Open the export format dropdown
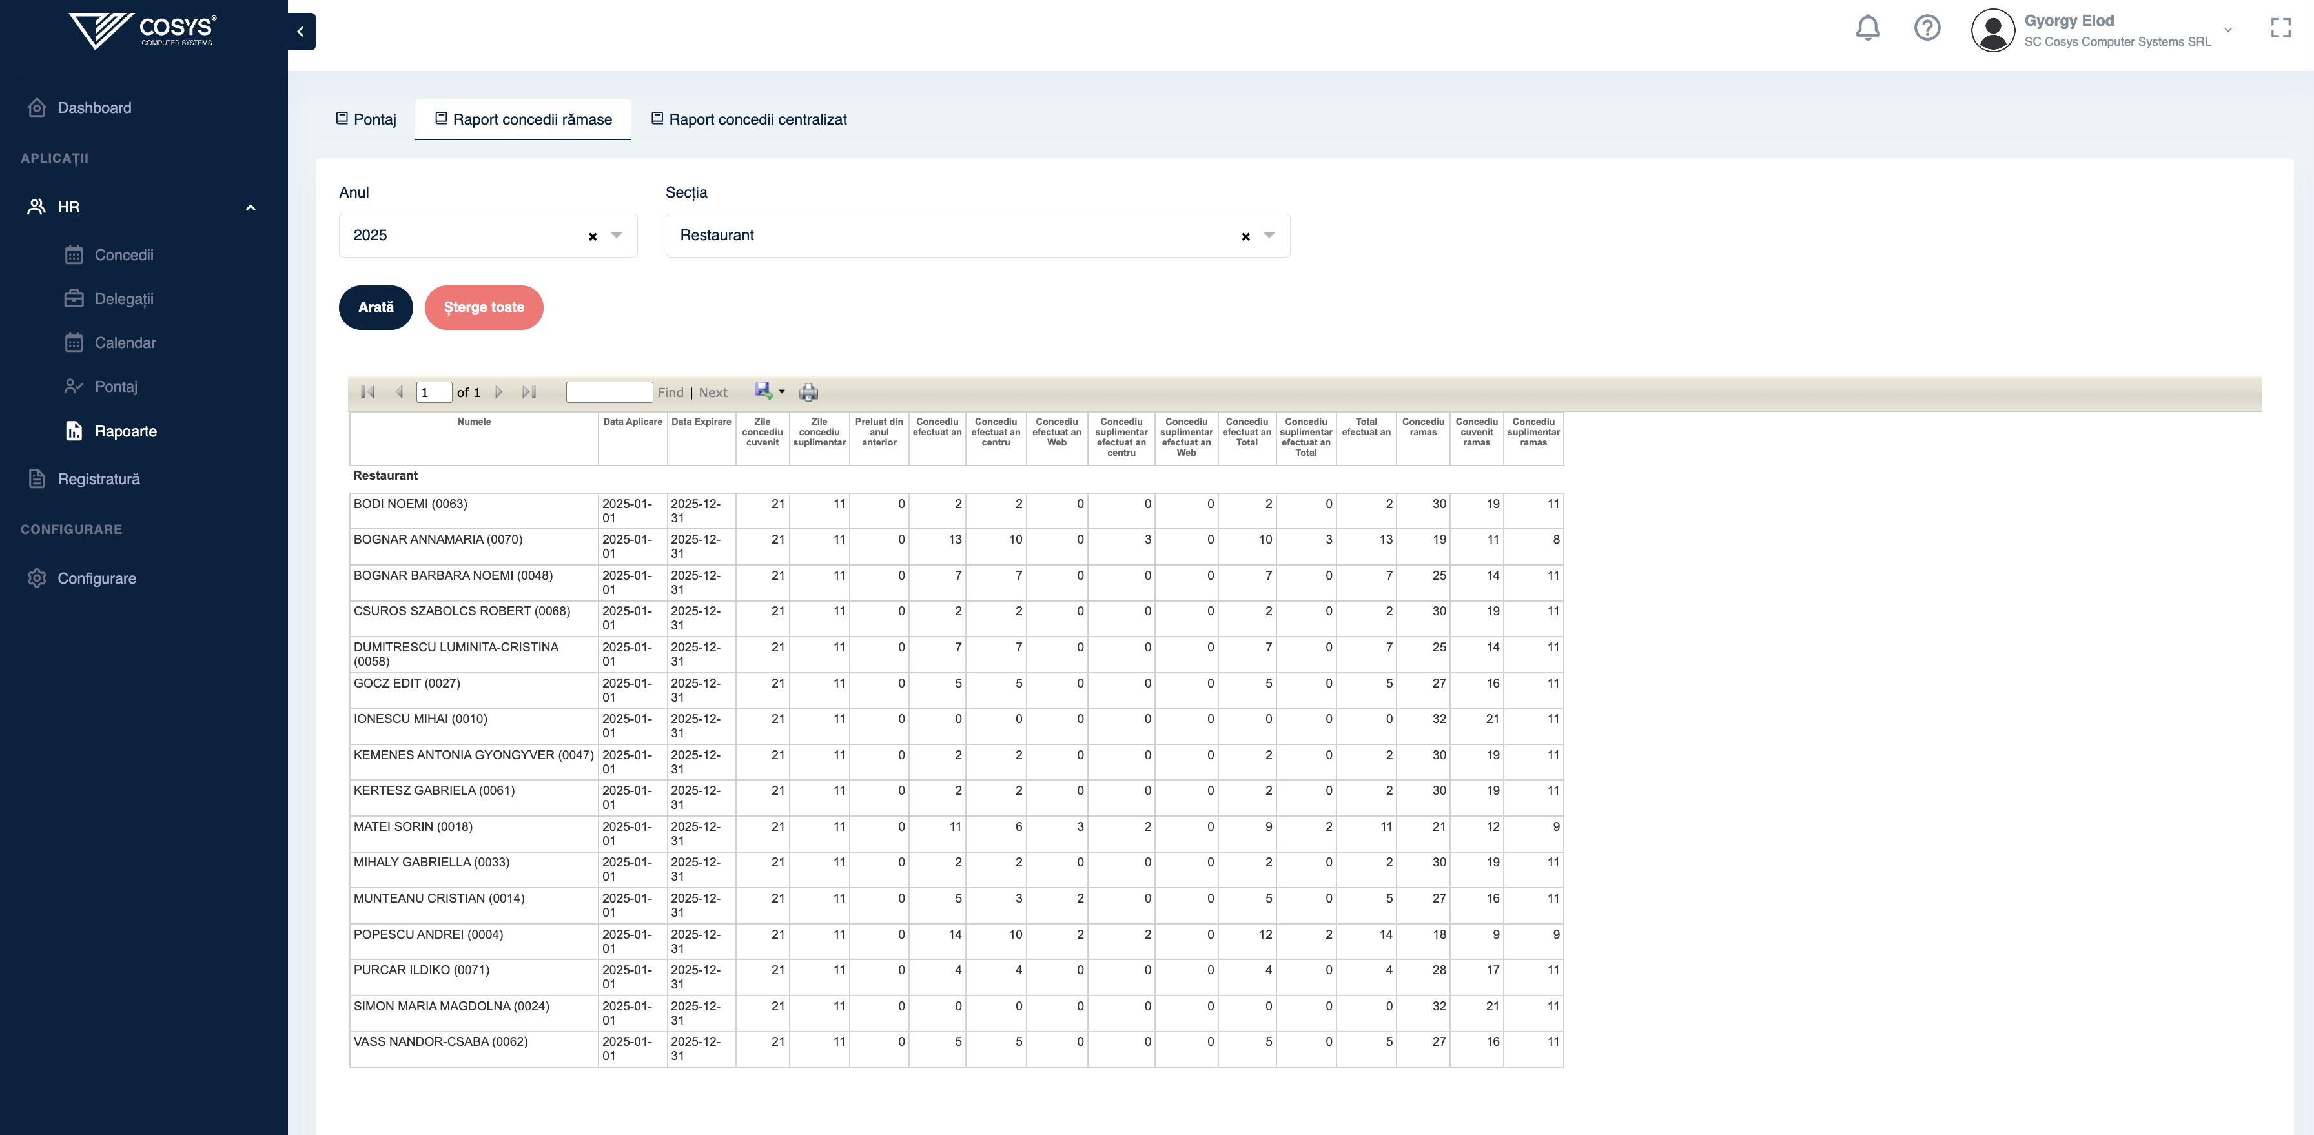Image resolution: width=2314 pixels, height=1135 pixels. pos(781,391)
